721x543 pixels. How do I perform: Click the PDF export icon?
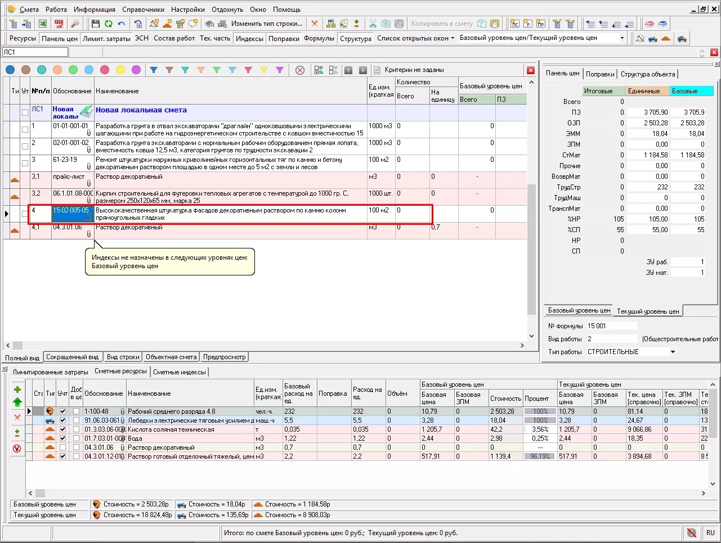pos(59,24)
